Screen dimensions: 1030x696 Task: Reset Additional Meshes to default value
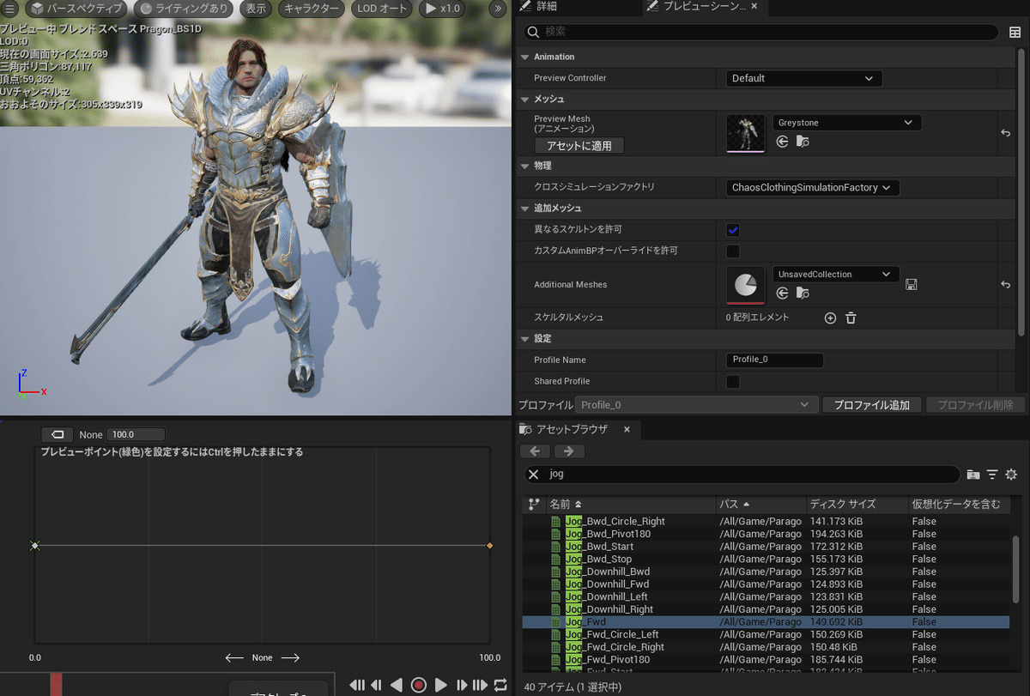[1005, 284]
